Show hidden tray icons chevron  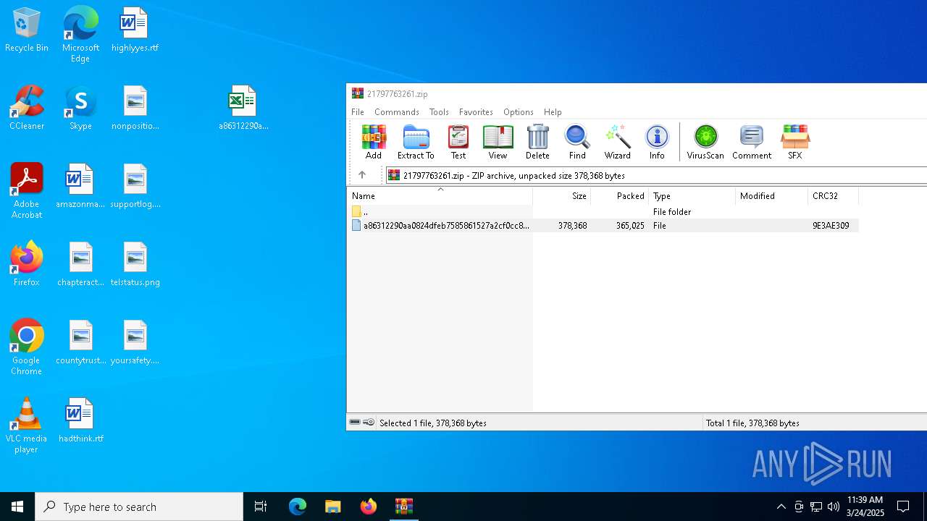click(x=781, y=507)
